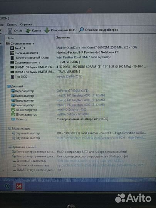Screen dimensions: 156x208
Task: Click the Intel Panther Point HM77 value
Action: pos(84,57)
